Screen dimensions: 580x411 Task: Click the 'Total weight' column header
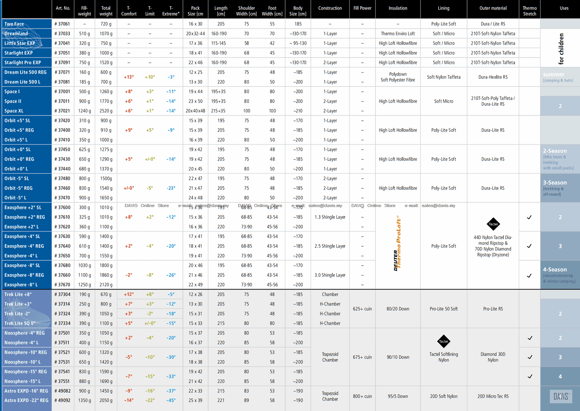[106, 11]
